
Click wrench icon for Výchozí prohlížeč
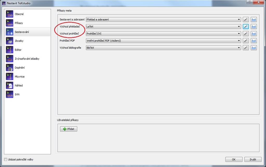246,34
